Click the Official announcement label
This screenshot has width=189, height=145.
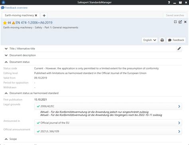click(x=17, y=129)
